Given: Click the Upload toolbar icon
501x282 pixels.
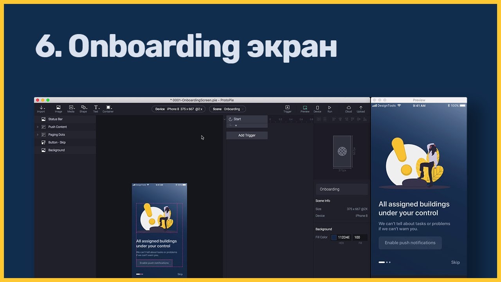Looking at the screenshot, I should [361, 109].
